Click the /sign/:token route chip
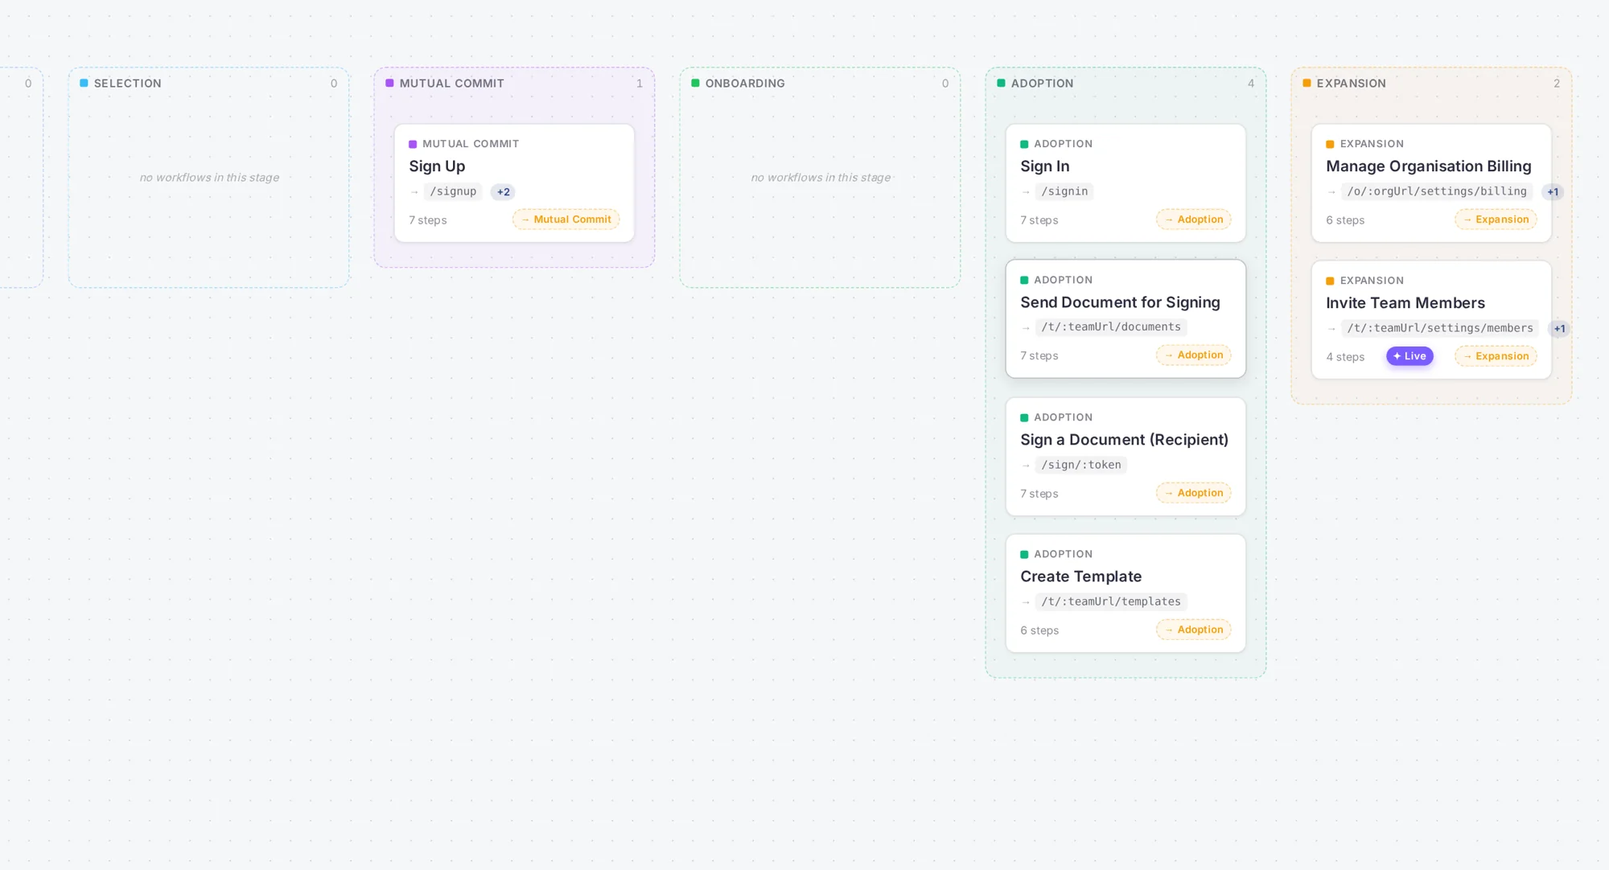 tap(1081, 465)
